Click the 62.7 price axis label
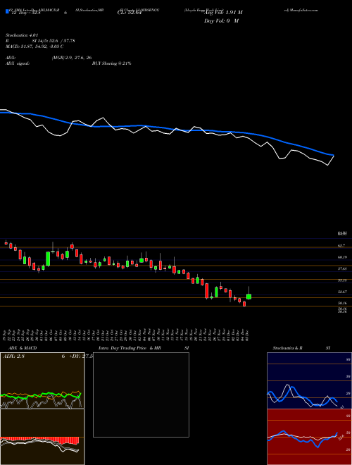This screenshot has height=465, width=352. tap(341, 246)
